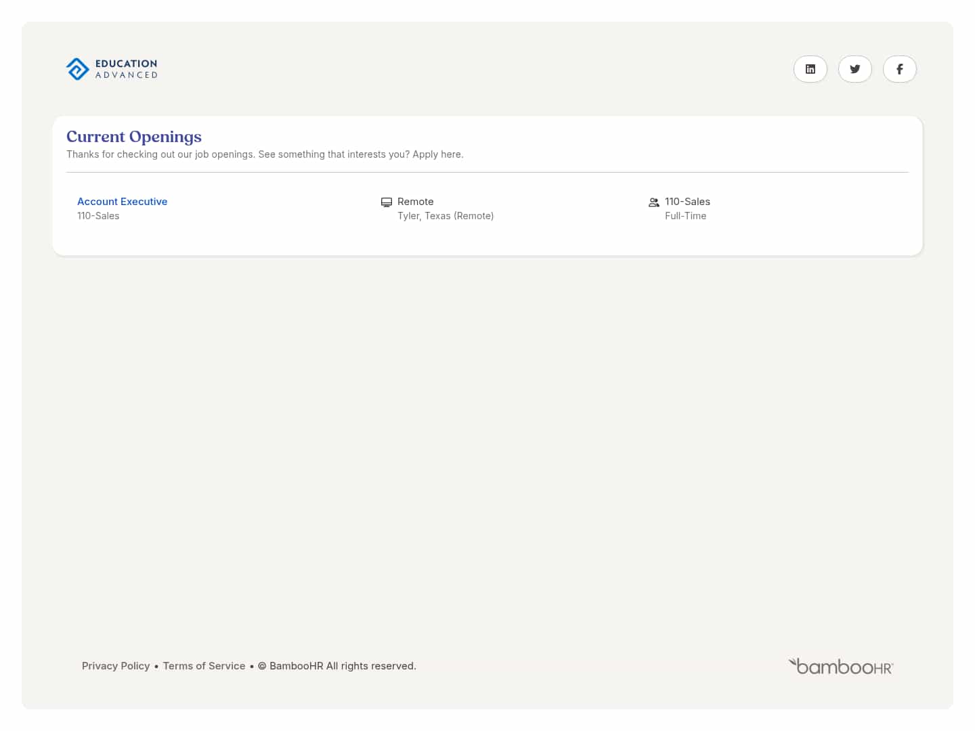Open the Twitter social icon
The image size is (975, 731).
[855, 69]
